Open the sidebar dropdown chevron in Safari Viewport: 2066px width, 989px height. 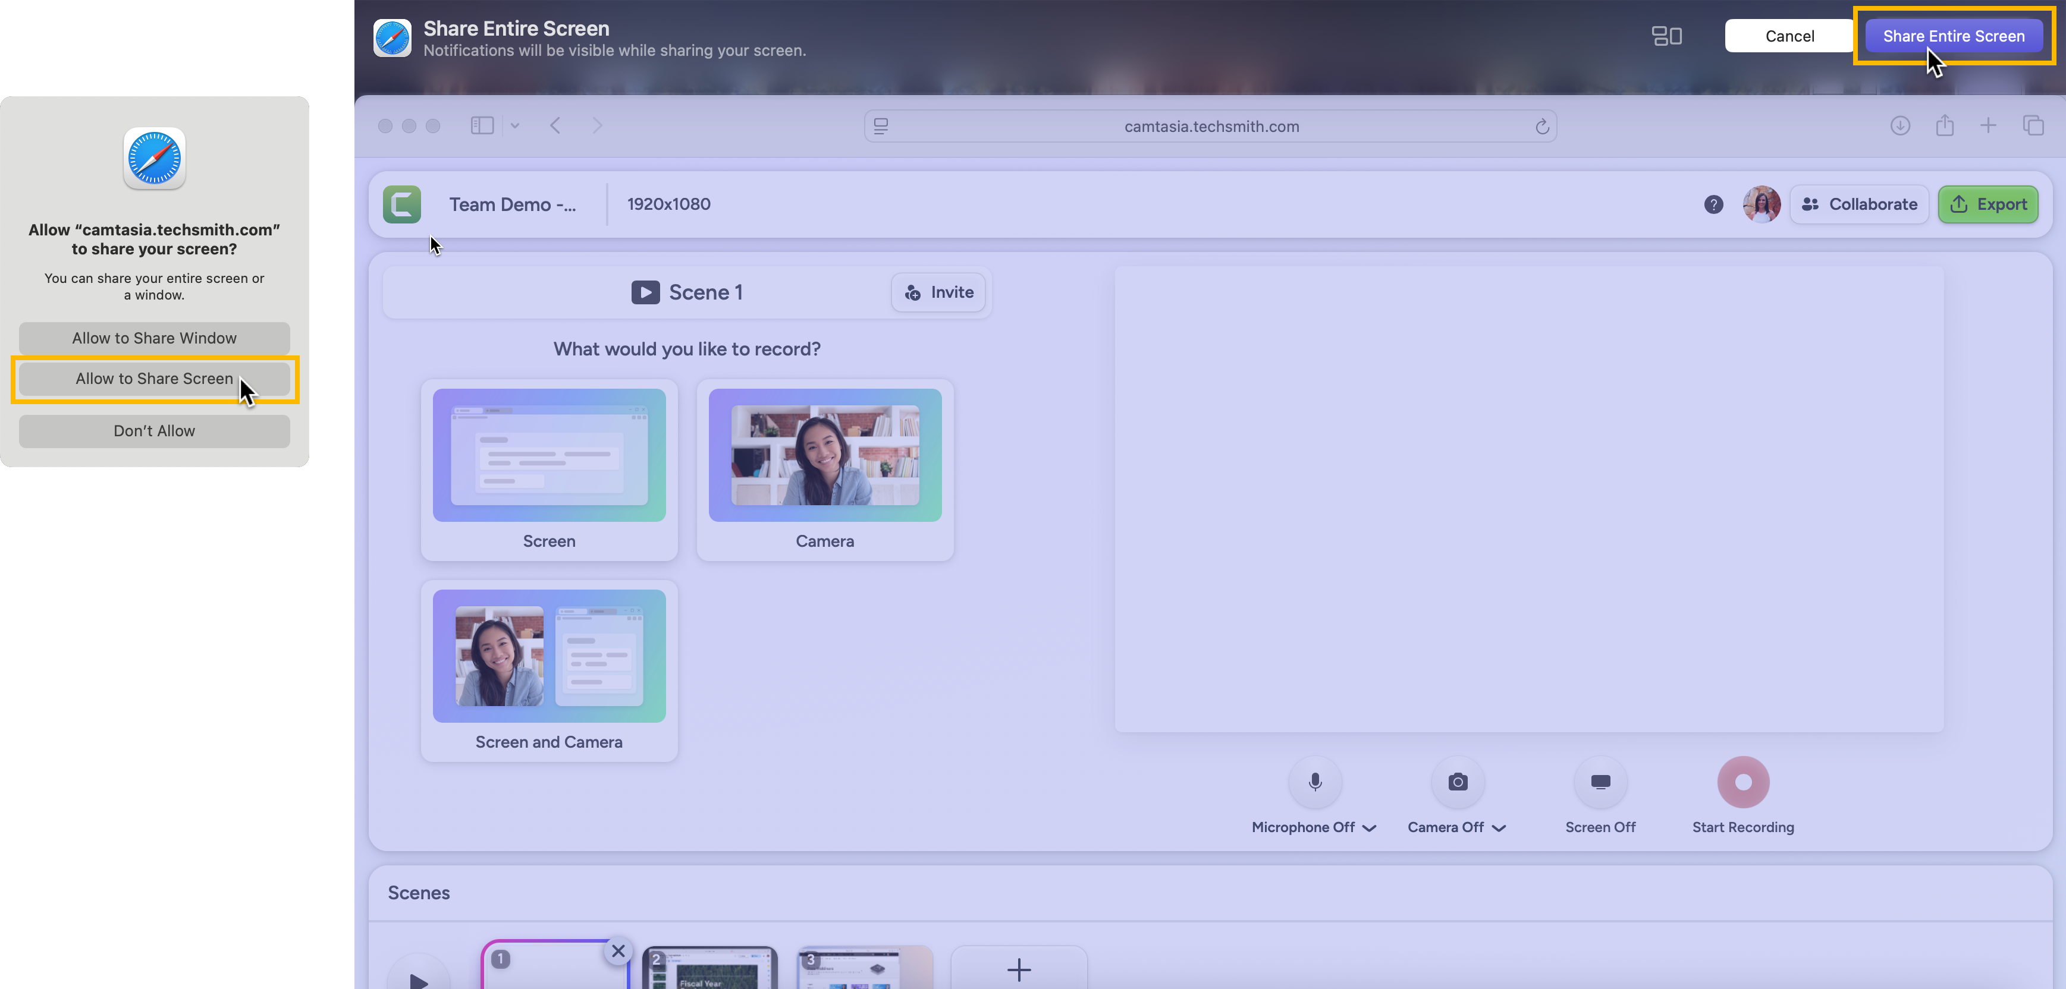tap(515, 126)
